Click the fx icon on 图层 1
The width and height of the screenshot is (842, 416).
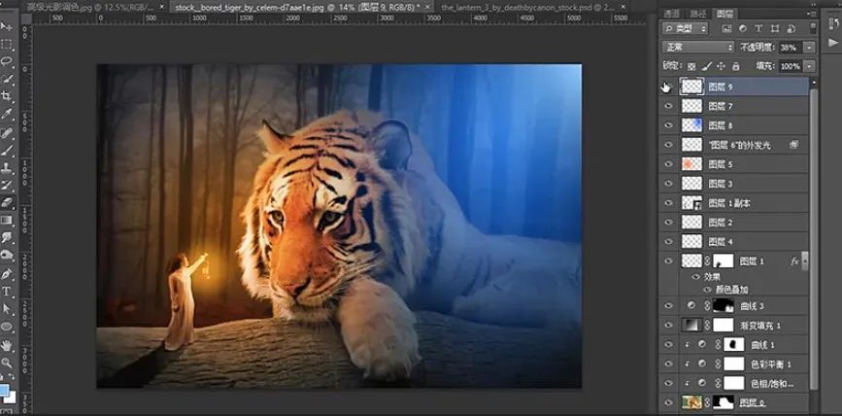coord(793,261)
